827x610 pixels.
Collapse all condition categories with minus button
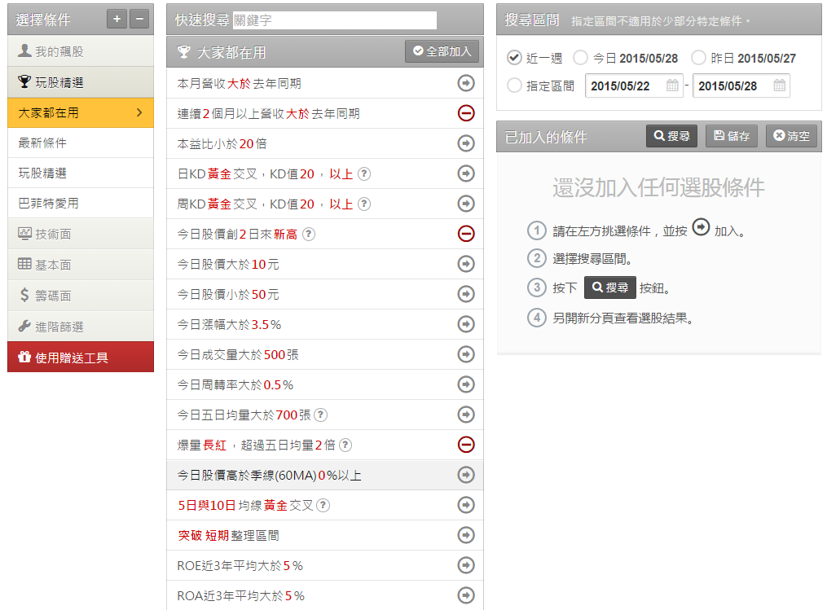click(139, 19)
